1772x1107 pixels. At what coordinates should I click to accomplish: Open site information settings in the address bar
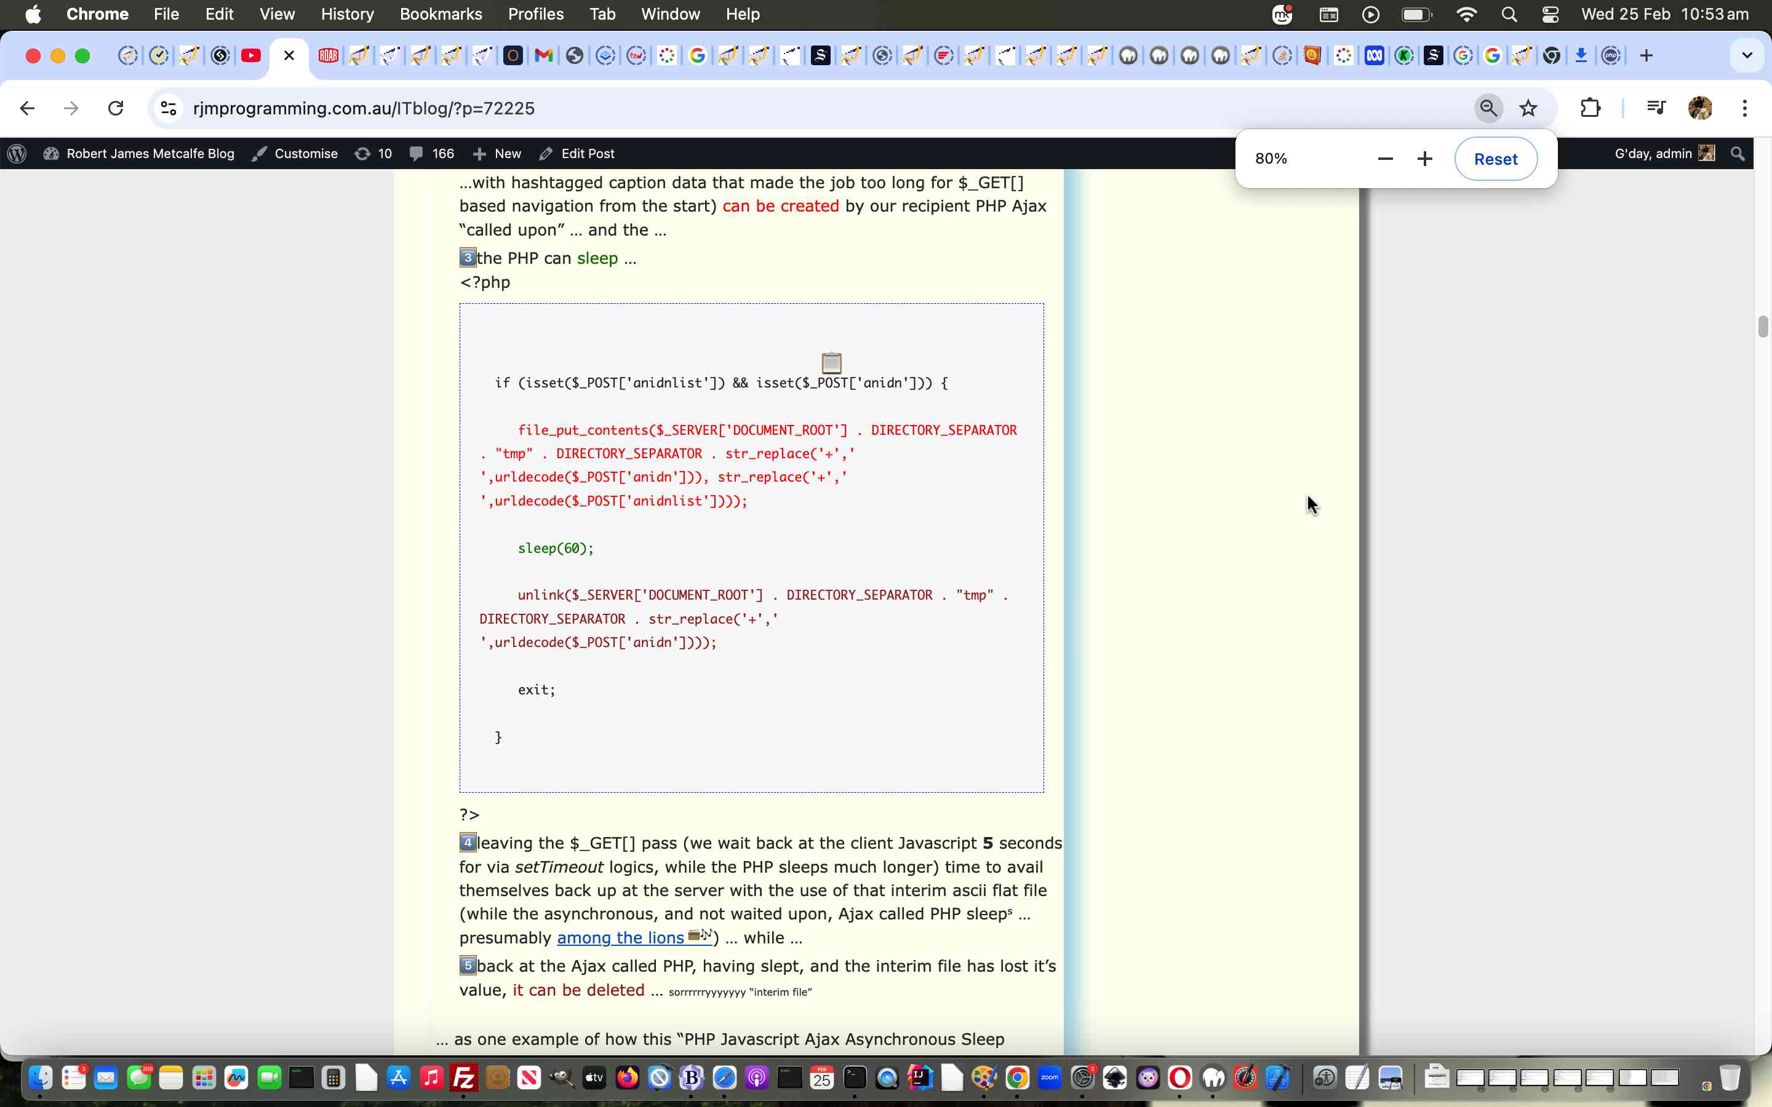[x=168, y=108]
